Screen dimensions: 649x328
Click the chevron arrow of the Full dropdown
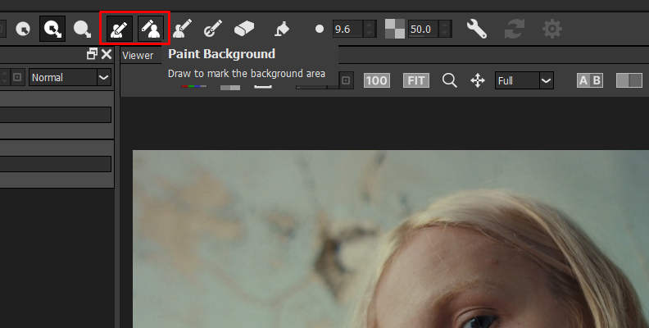[547, 80]
